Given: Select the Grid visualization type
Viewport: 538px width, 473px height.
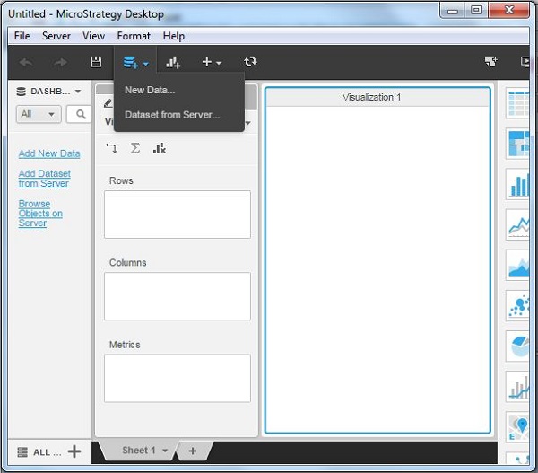Looking at the screenshot, I should click(x=517, y=103).
